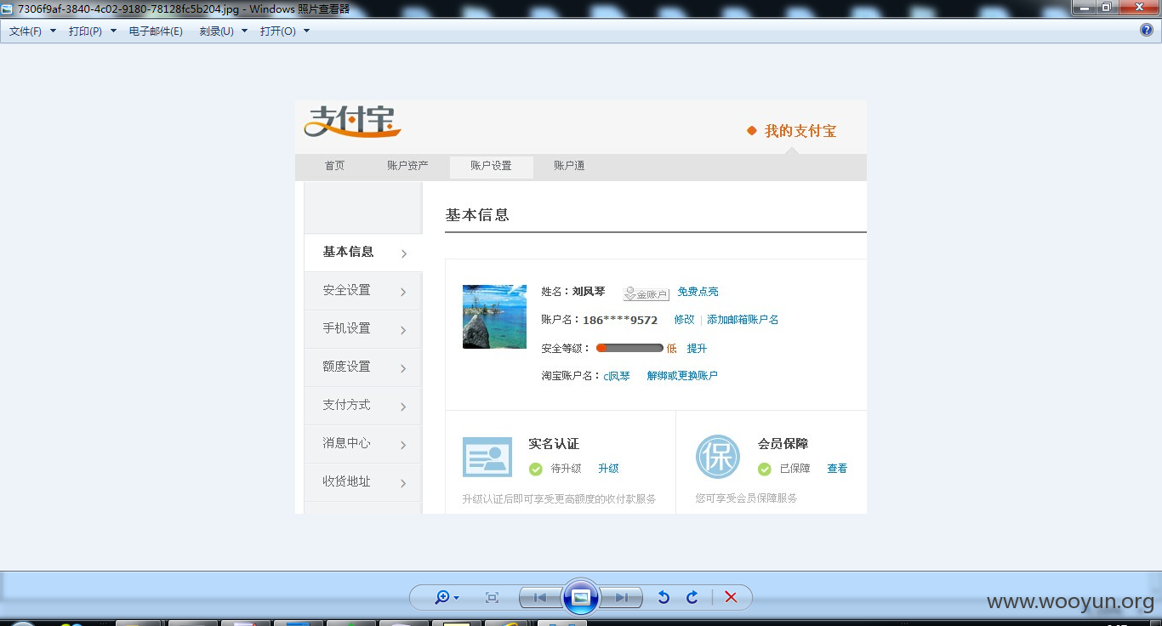Screen dimensions: 1162x626
Task: Click the text 您可享受会员保障服务
Action: [746, 498]
